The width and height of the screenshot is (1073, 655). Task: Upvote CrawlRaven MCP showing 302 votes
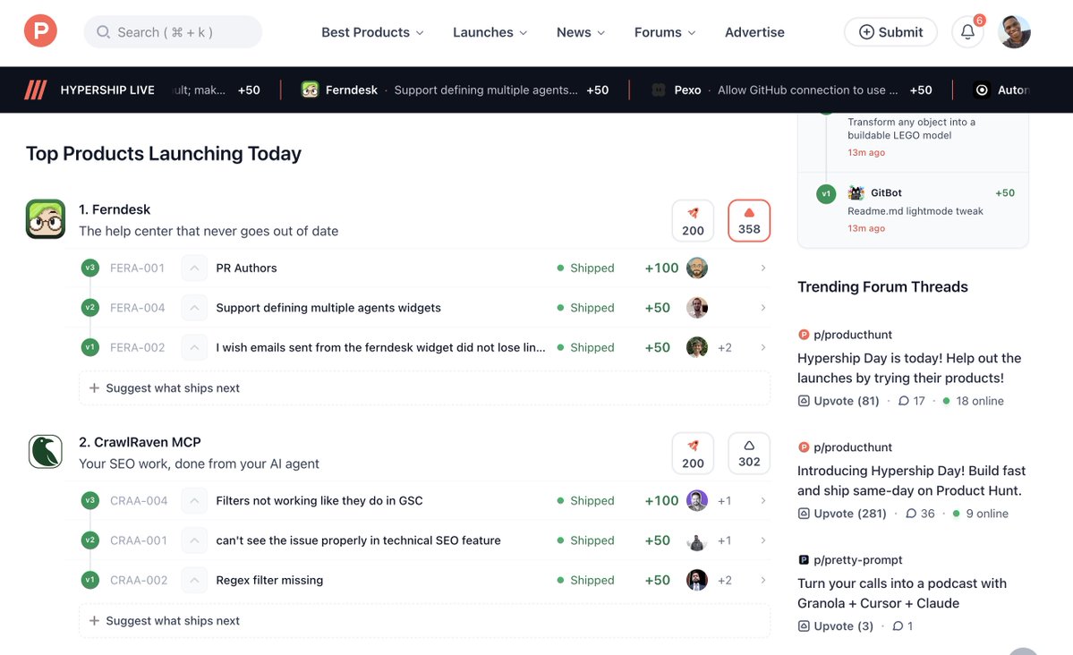tap(749, 453)
